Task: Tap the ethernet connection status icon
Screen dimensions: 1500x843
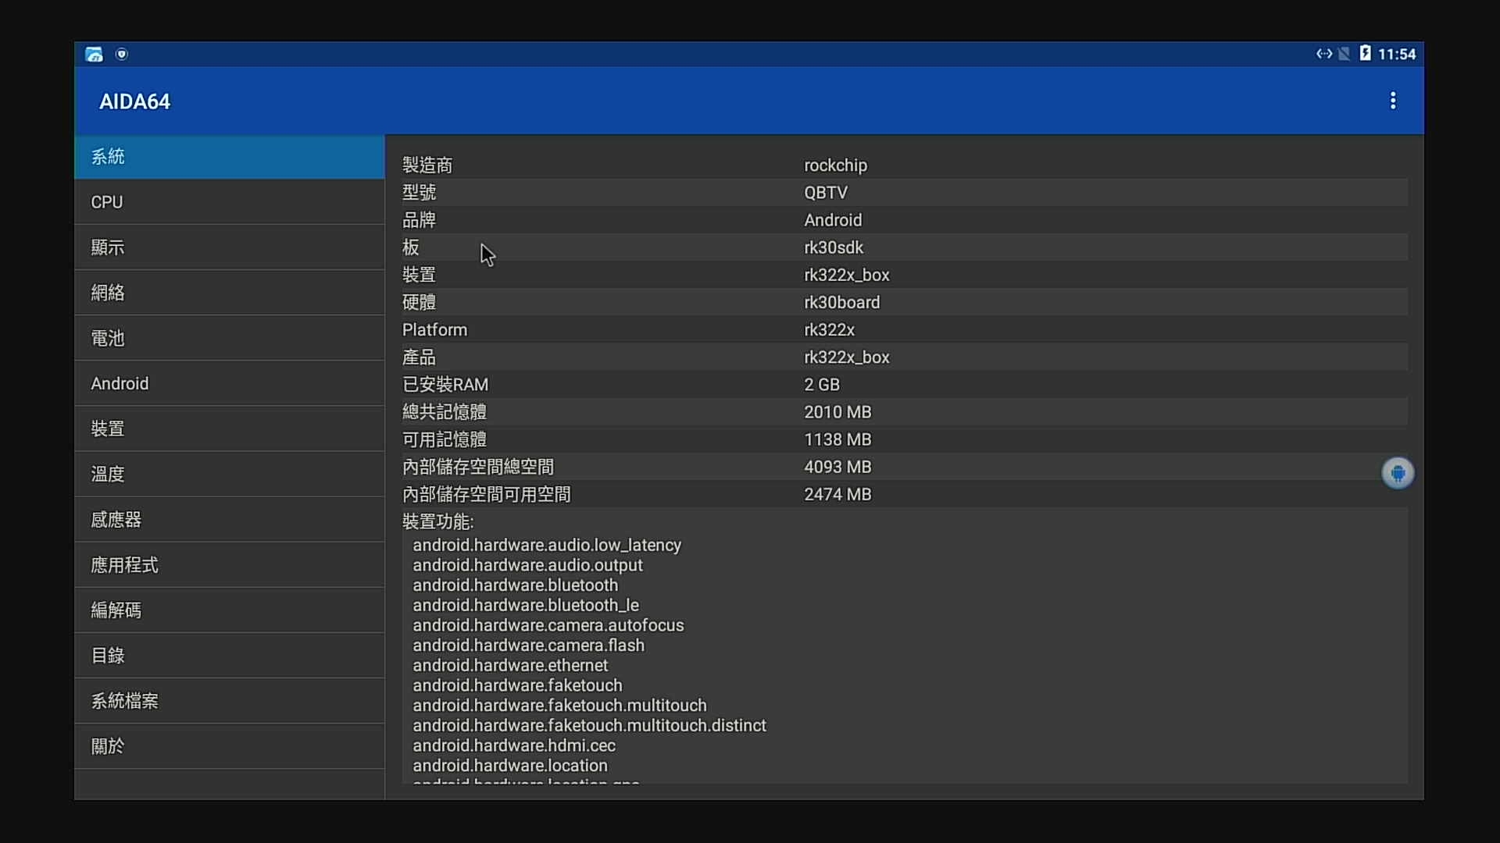Action: coord(1323,54)
